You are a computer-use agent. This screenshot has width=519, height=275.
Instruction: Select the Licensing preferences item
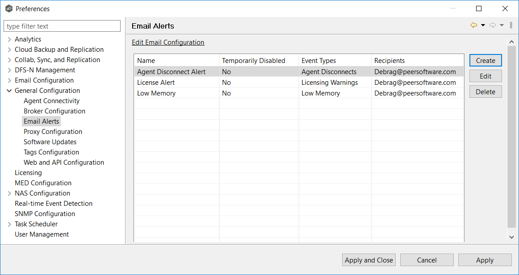[28, 173]
